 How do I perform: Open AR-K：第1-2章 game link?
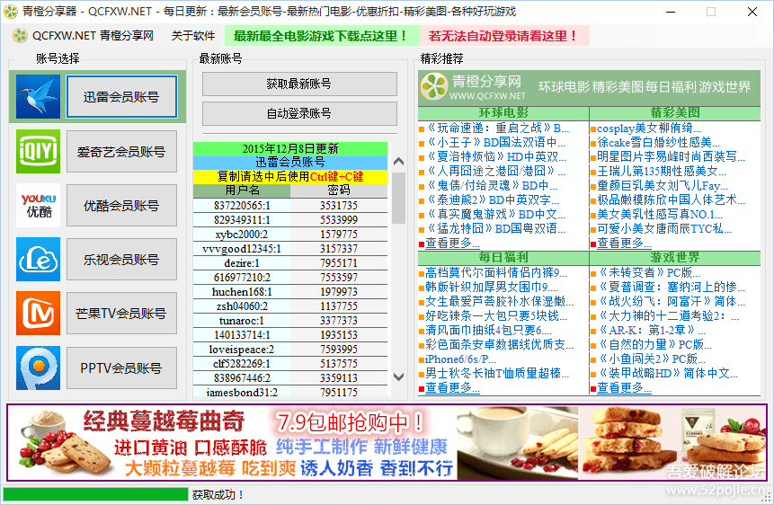click(x=652, y=331)
